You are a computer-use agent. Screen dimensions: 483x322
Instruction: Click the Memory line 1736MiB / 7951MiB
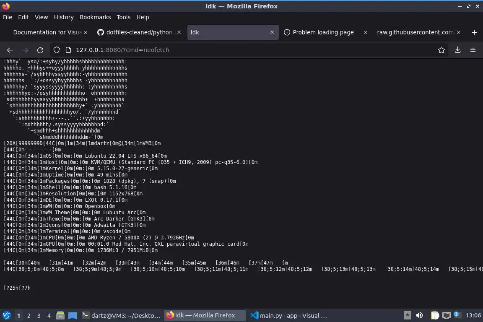[80, 250]
